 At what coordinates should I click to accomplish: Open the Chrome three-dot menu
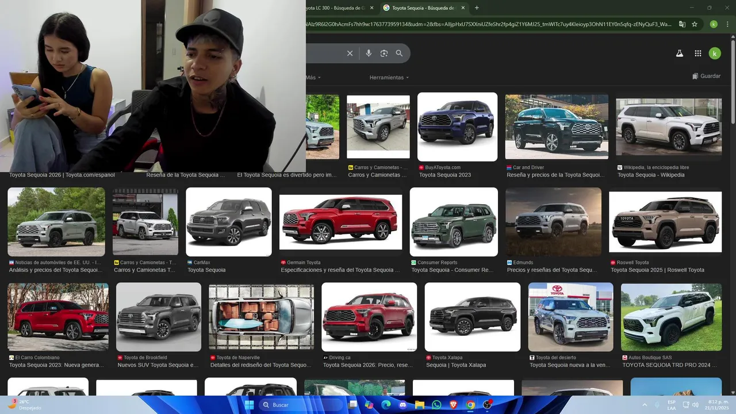(x=727, y=24)
